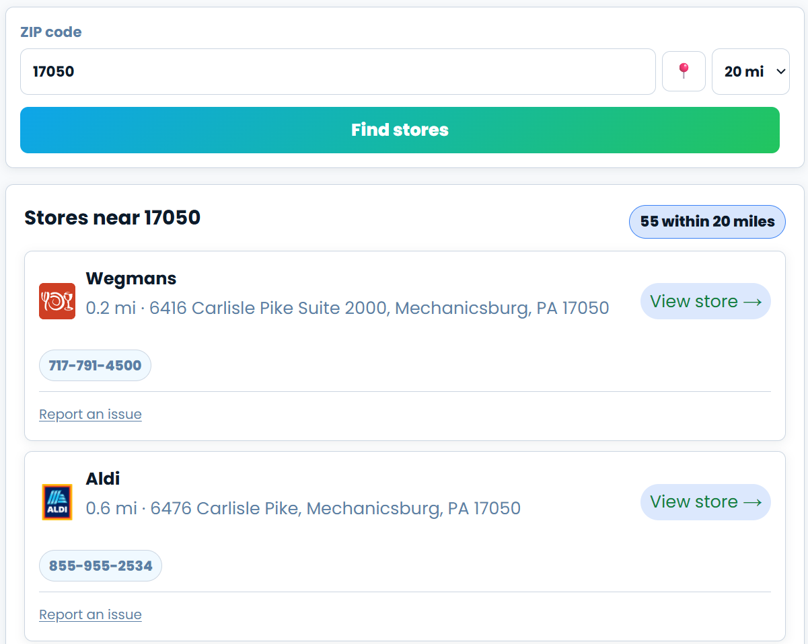View store for Aldi
808x644 pixels.
pyautogui.click(x=706, y=502)
